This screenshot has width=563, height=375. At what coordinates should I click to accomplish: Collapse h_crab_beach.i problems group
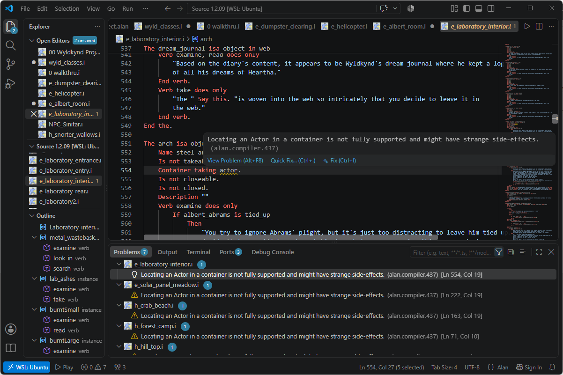[x=119, y=305]
